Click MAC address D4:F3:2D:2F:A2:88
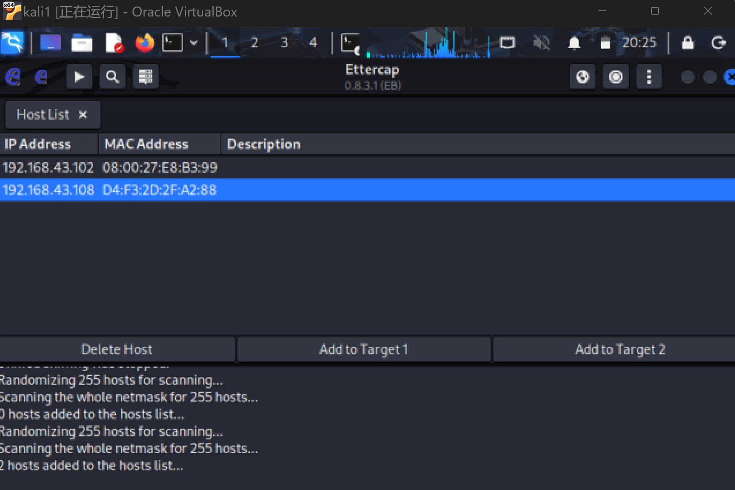735x490 pixels. pos(159,190)
